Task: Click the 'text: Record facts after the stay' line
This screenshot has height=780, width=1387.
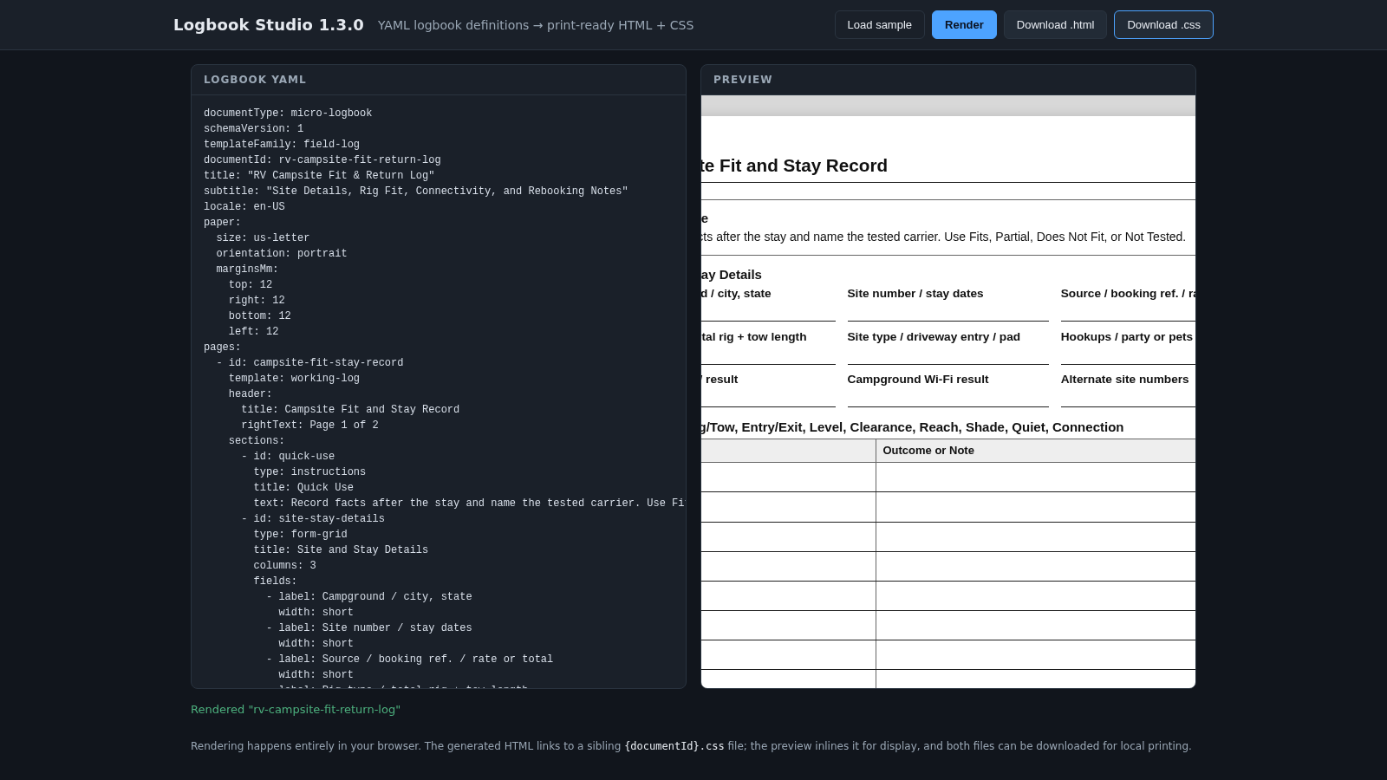Action: coord(469,504)
